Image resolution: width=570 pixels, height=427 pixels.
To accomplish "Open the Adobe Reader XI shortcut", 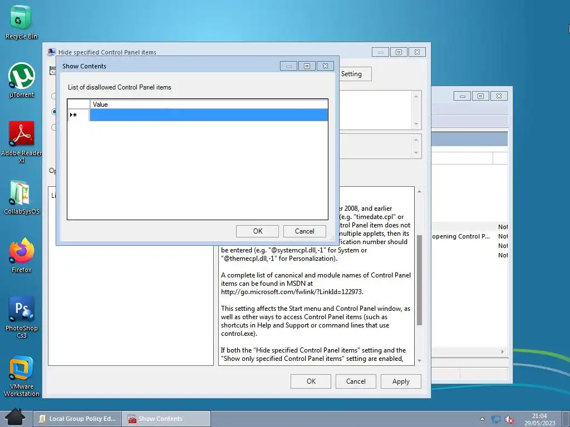I will click(x=22, y=142).
